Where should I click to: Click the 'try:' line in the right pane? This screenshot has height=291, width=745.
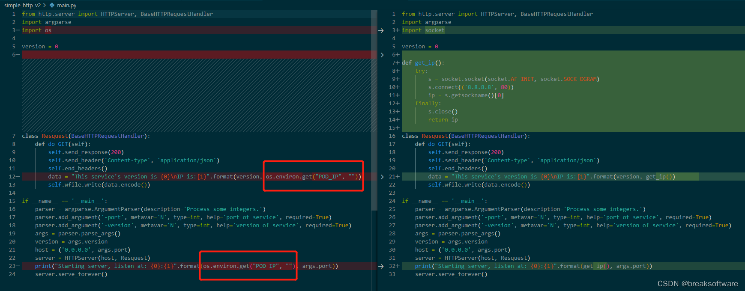point(422,71)
